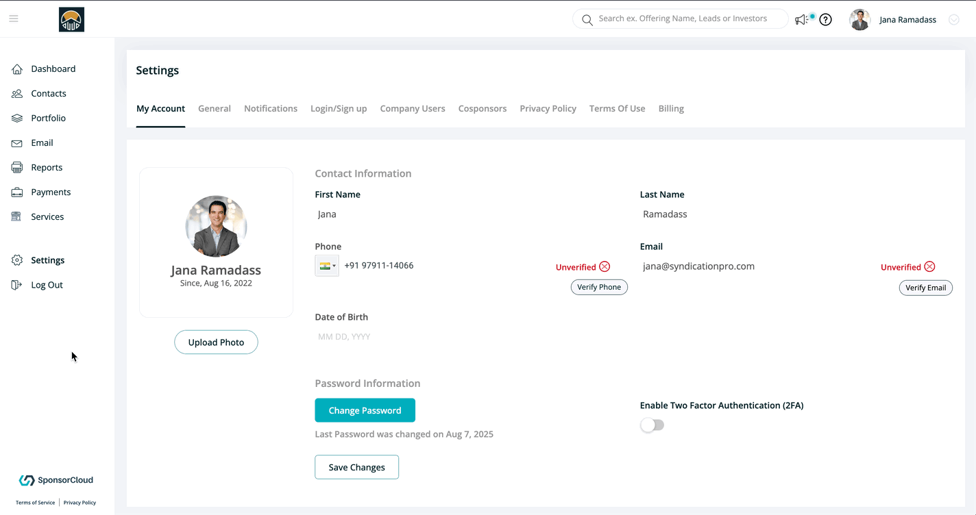
Task: Open the Dashboard from the sidebar
Action: point(17,68)
